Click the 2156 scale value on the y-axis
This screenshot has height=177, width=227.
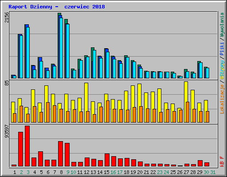[x=7, y=17]
